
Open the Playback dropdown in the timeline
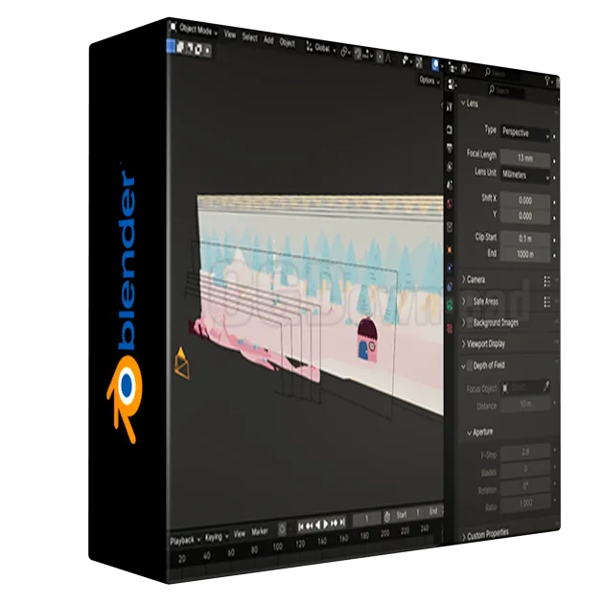(185, 541)
